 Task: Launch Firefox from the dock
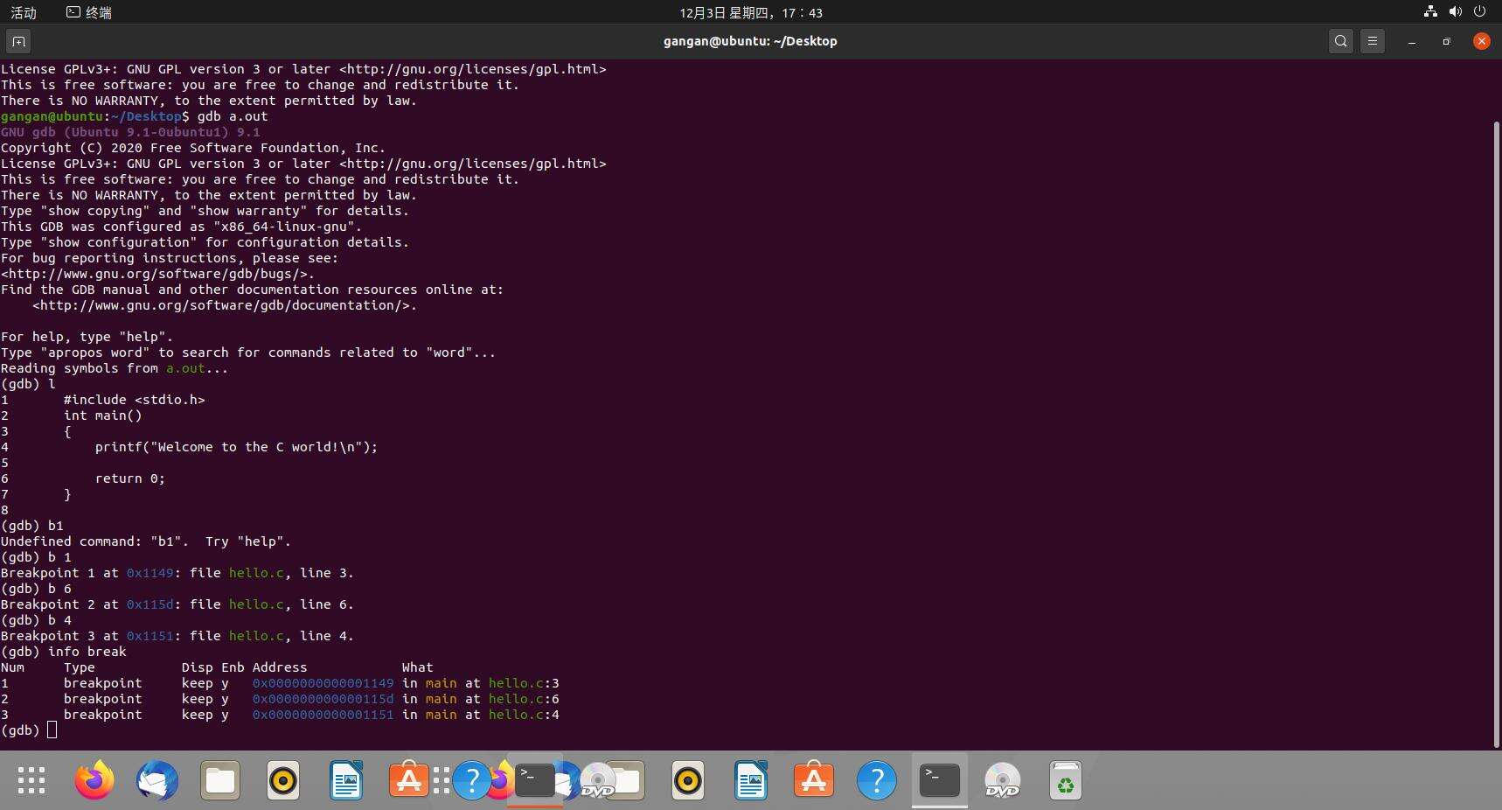pyautogui.click(x=94, y=781)
